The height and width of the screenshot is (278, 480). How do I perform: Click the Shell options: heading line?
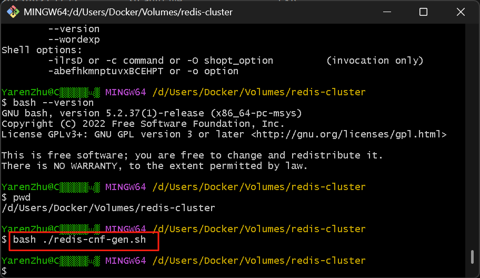(42, 50)
